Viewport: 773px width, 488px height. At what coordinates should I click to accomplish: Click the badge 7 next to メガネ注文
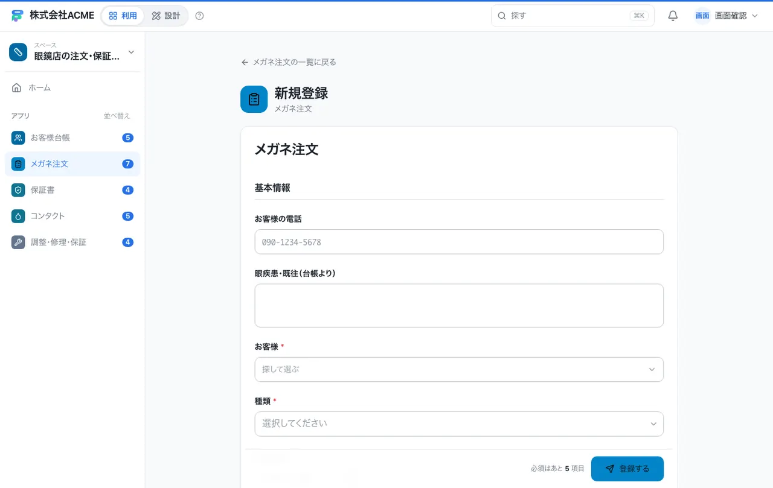pos(127,163)
